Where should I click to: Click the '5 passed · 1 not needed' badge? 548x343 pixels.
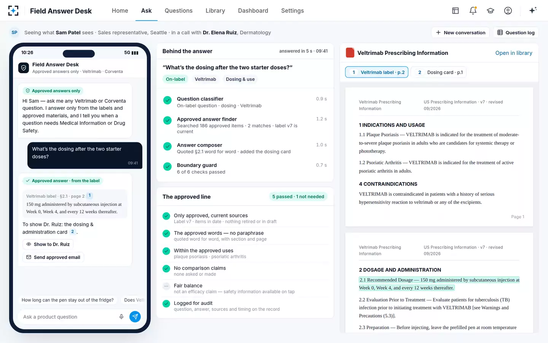click(298, 197)
